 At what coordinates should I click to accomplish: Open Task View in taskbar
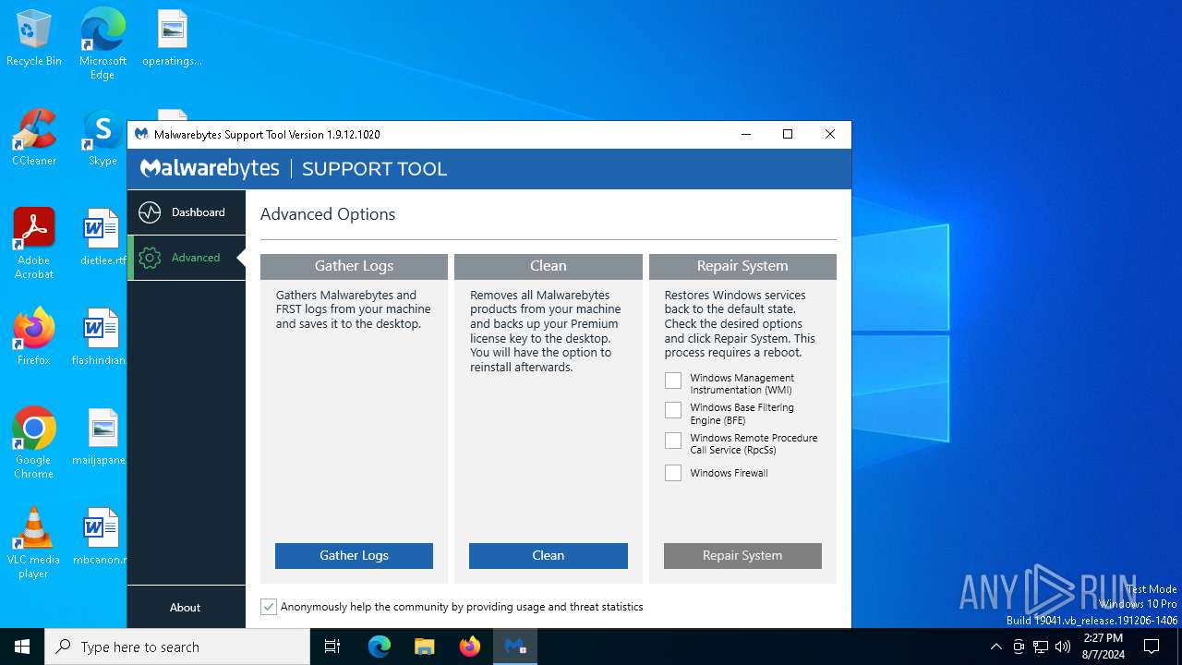(x=332, y=647)
